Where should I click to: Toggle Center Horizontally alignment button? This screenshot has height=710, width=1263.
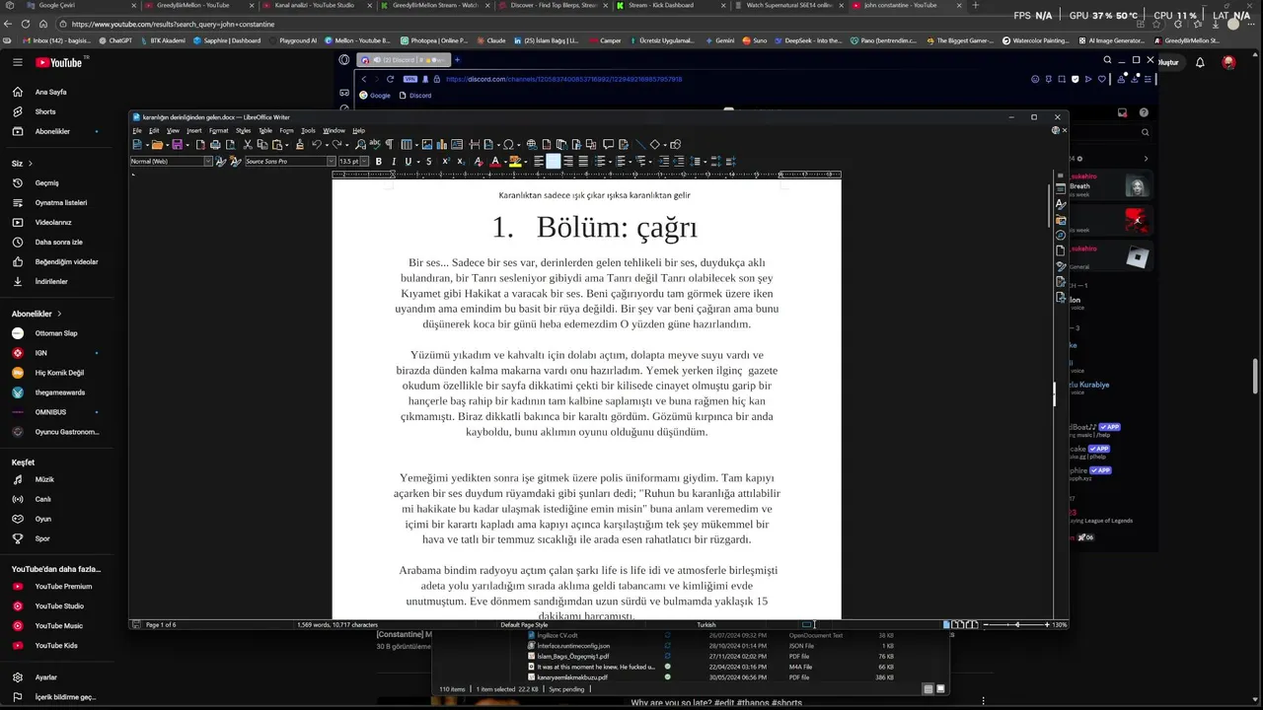click(554, 161)
